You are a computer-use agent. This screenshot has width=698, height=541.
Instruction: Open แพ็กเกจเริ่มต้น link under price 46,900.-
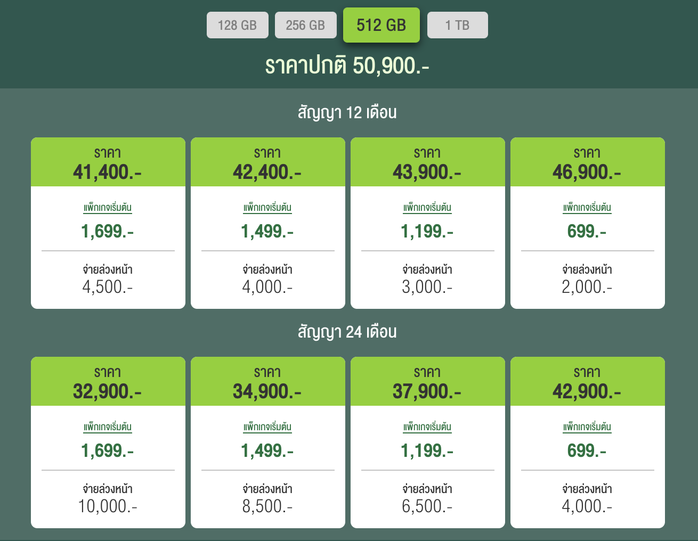point(587,208)
